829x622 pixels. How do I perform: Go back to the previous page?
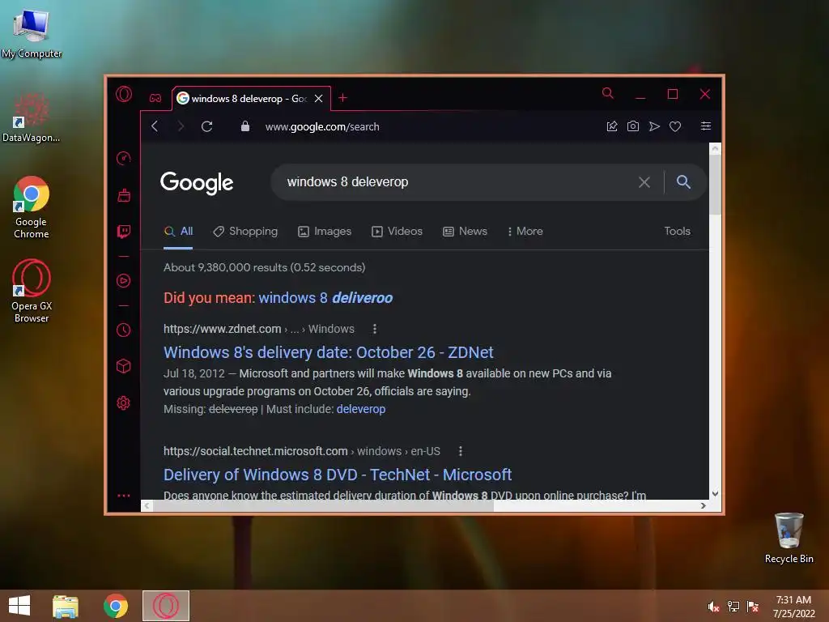click(155, 126)
